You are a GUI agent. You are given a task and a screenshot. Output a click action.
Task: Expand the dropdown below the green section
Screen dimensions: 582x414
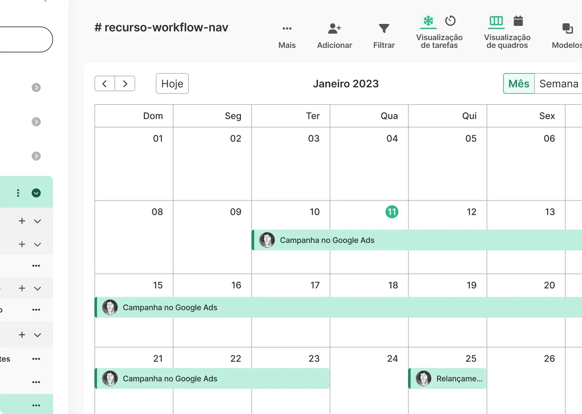click(38, 221)
